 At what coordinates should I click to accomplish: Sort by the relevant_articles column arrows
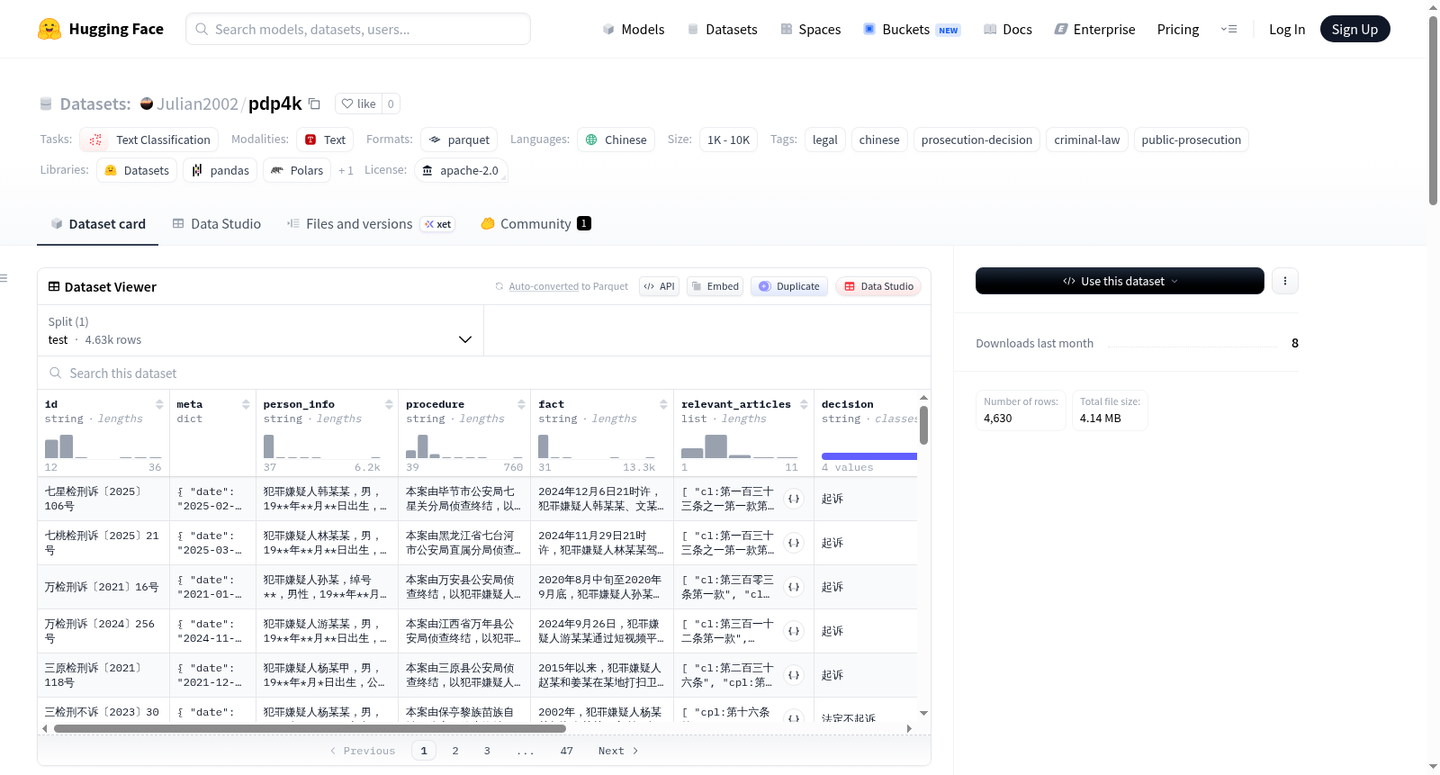[x=804, y=404]
